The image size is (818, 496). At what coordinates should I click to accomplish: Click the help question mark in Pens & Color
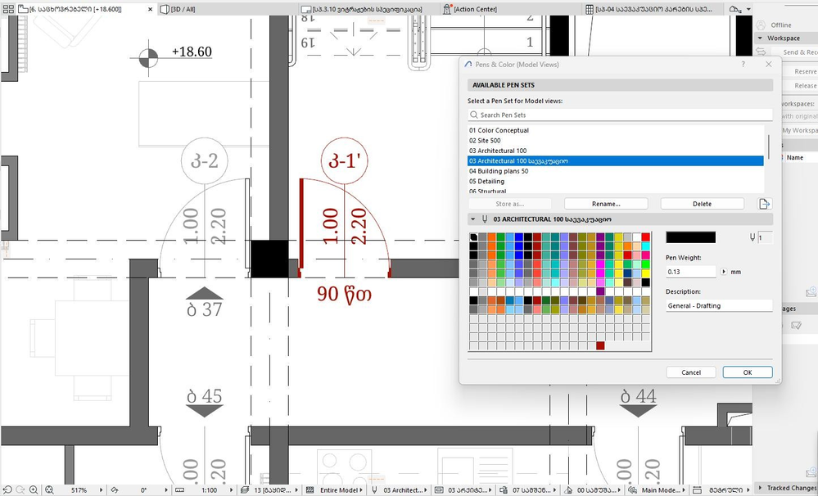pyautogui.click(x=743, y=64)
